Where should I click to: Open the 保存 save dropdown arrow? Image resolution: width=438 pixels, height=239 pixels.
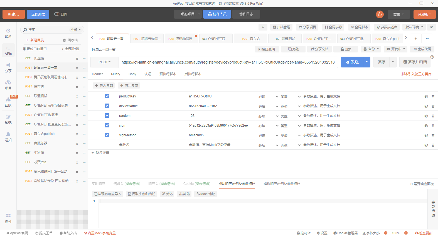pyautogui.click(x=393, y=62)
